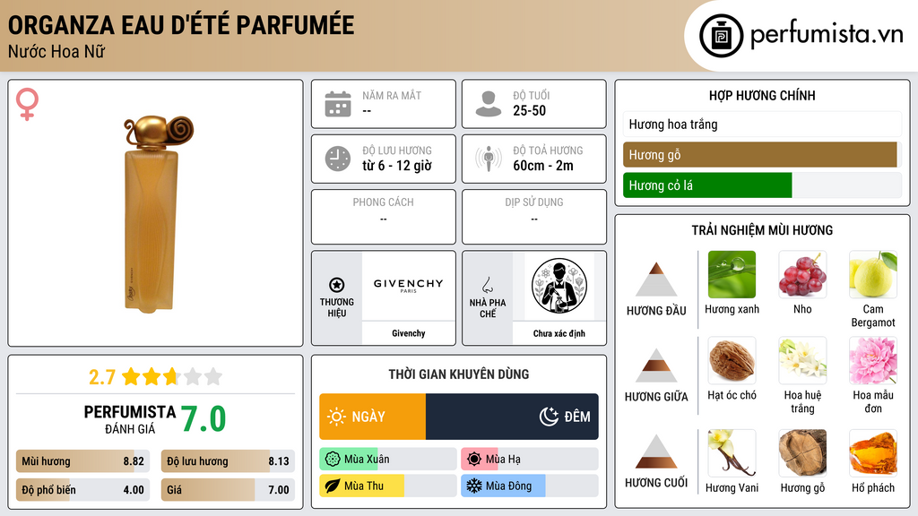Screen dimensions: 918x516
Task: Click the pyramid icon above Hương giữa
Action: tap(656, 365)
